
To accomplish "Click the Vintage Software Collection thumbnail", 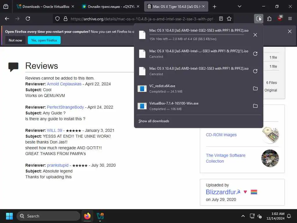I will (270, 158).
